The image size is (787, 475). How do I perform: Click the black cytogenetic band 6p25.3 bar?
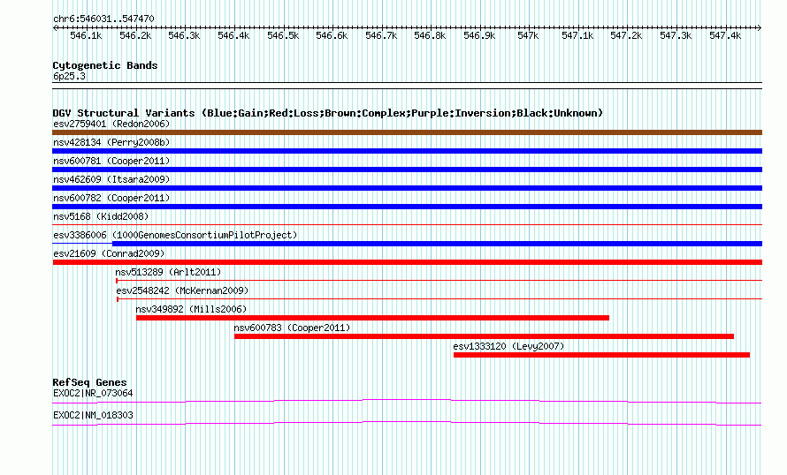tap(407, 86)
